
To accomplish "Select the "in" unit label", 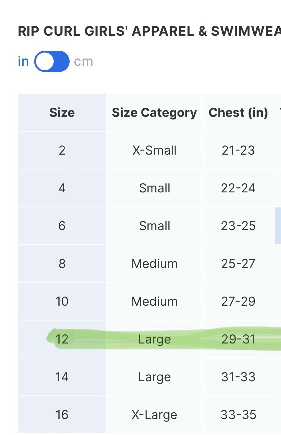I will 23,61.
